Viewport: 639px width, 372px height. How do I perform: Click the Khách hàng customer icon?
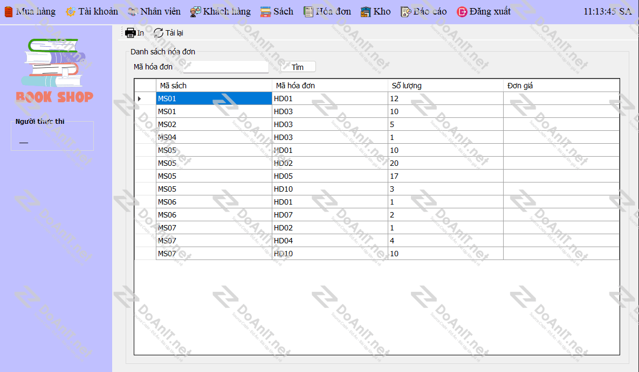pos(195,12)
